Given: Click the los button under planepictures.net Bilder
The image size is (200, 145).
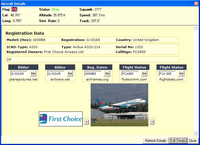Looking at the screenshot, I should click(33, 74).
